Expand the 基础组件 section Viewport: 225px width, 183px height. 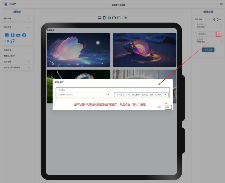[17, 18]
